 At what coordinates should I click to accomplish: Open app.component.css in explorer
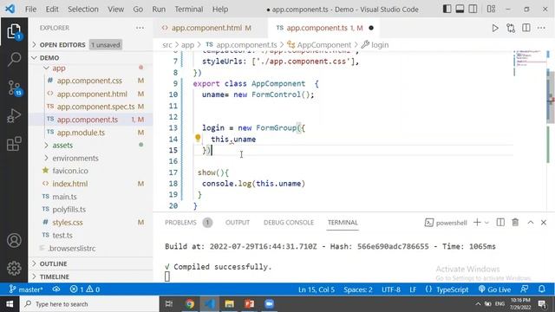[x=89, y=81]
